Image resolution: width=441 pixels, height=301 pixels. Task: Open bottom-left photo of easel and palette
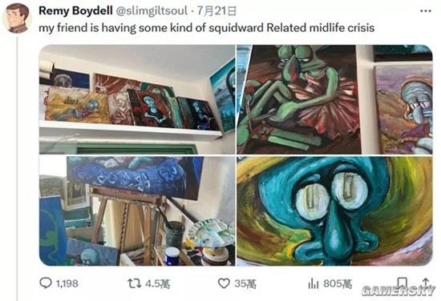pos(137,211)
